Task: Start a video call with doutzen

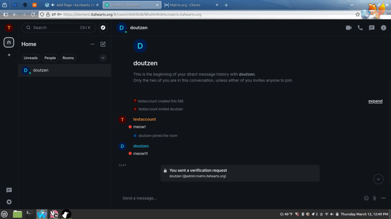Action: [348, 28]
